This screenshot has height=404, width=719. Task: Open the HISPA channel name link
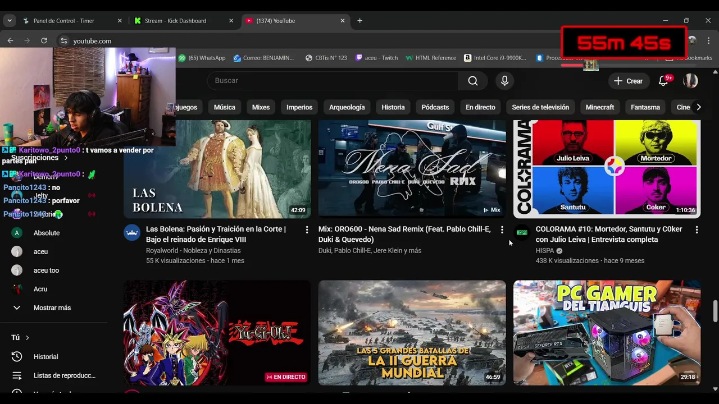coord(545,250)
